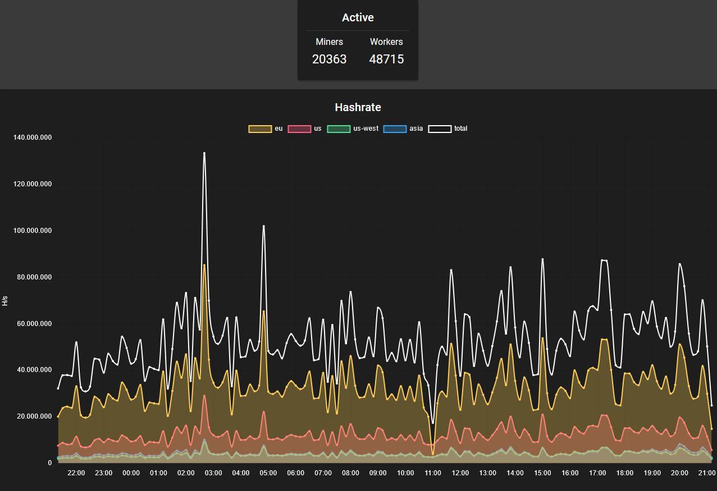
Task: Click the 140.000.000 y-axis label
Action: coord(33,137)
